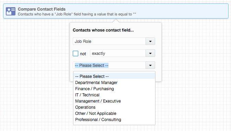The image size is (231, 131).
Task: Click the "not" label next to checkbox
Action: (83, 54)
